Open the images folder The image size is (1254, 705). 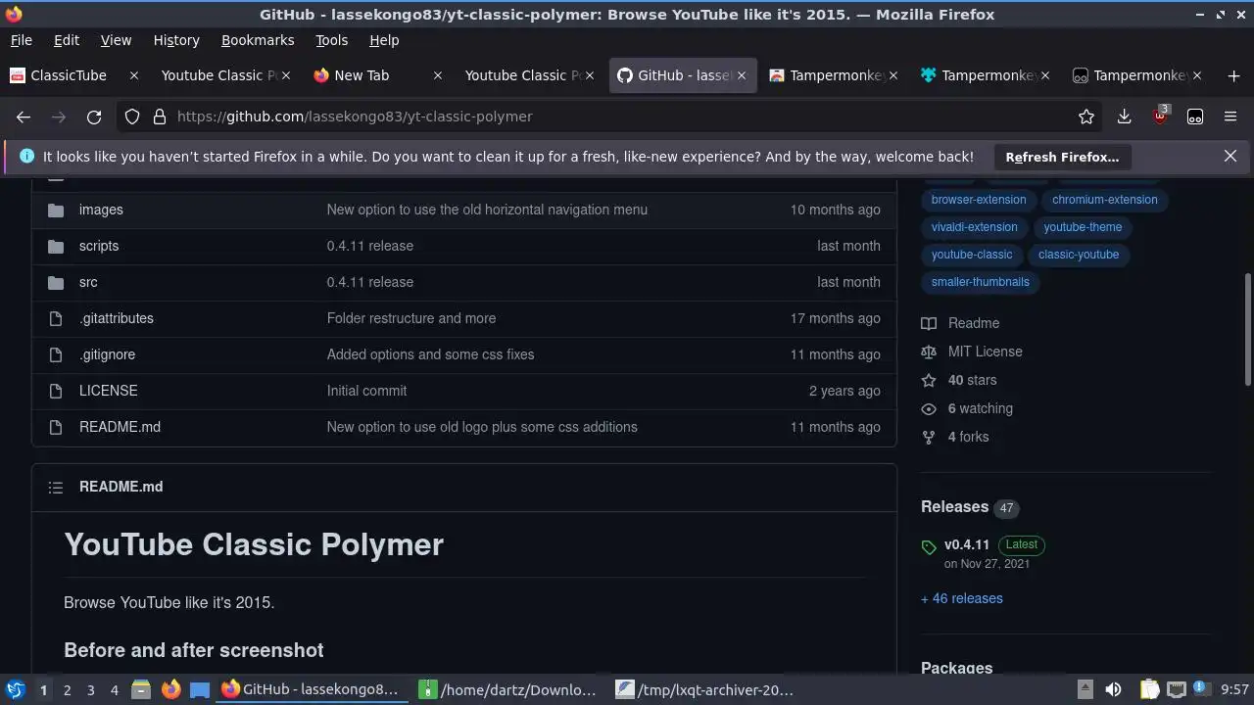[x=101, y=210]
